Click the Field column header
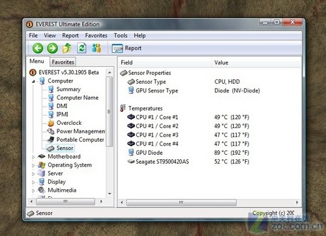The image size is (326, 236). click(x=165, y=62)
